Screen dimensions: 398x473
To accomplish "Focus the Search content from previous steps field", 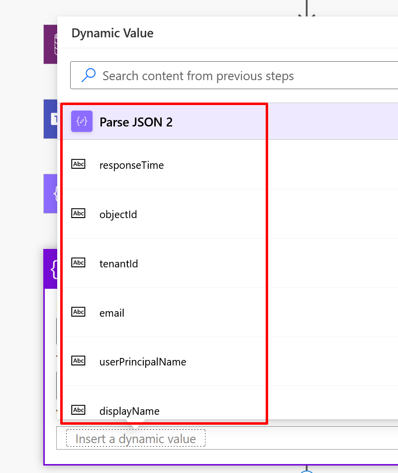I will pos(234,75).
